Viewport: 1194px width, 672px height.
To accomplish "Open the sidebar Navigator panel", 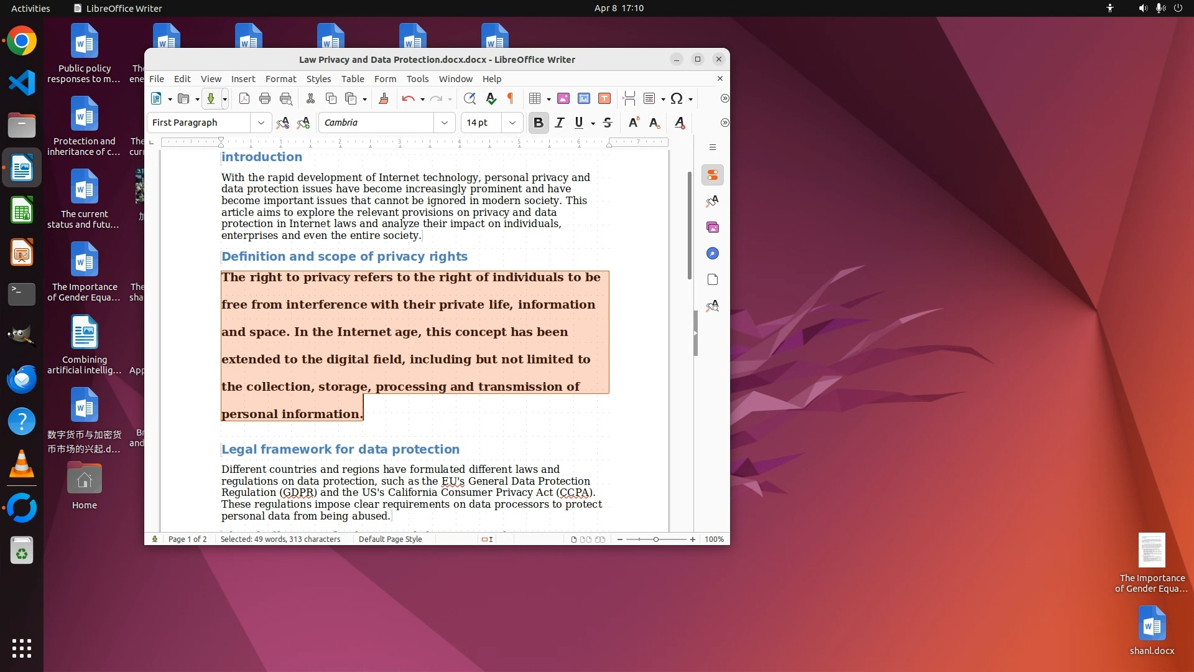I will point(713,254).
